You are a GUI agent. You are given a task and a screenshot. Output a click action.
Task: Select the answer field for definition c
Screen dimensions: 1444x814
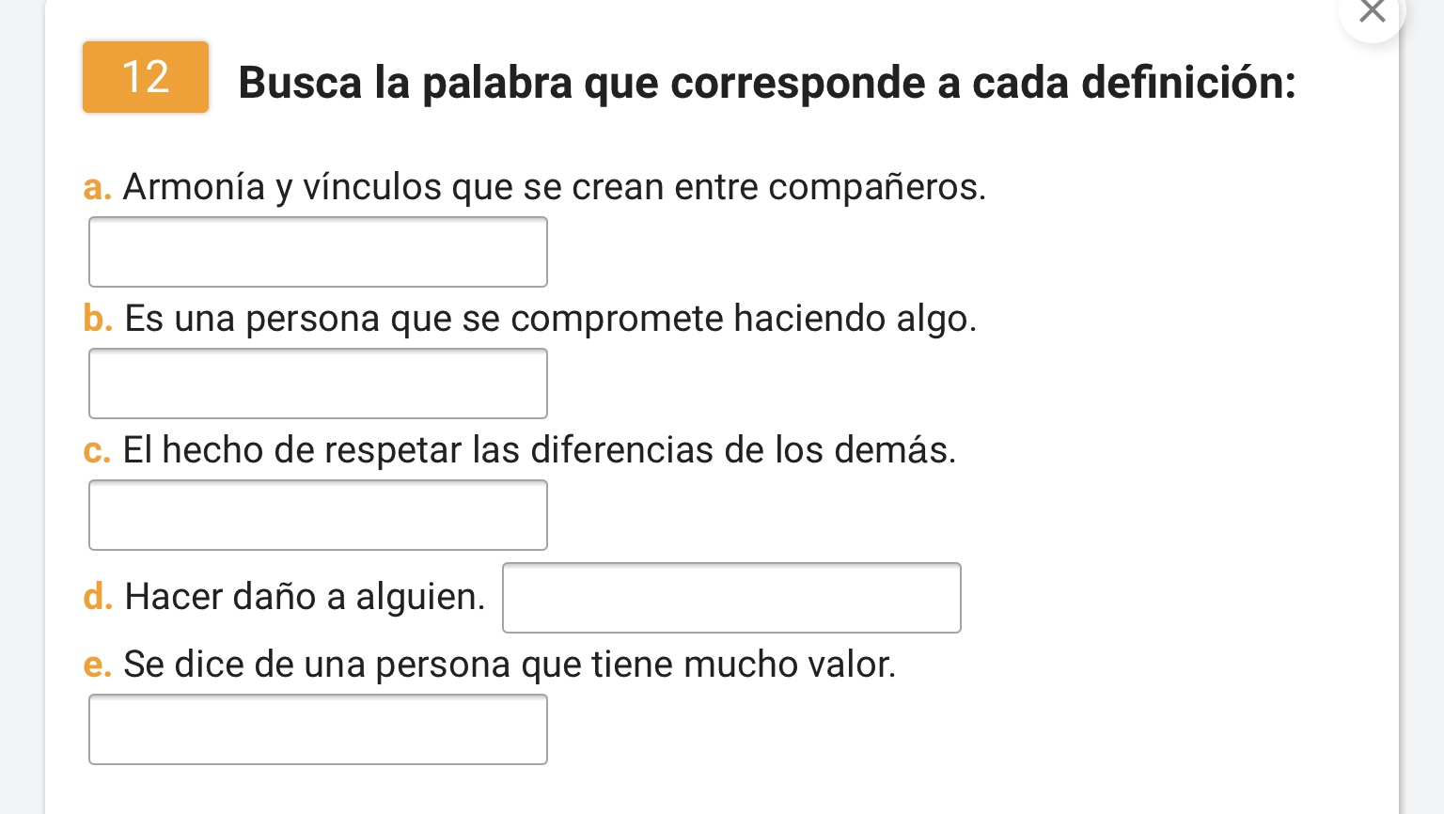coord(318,515)
